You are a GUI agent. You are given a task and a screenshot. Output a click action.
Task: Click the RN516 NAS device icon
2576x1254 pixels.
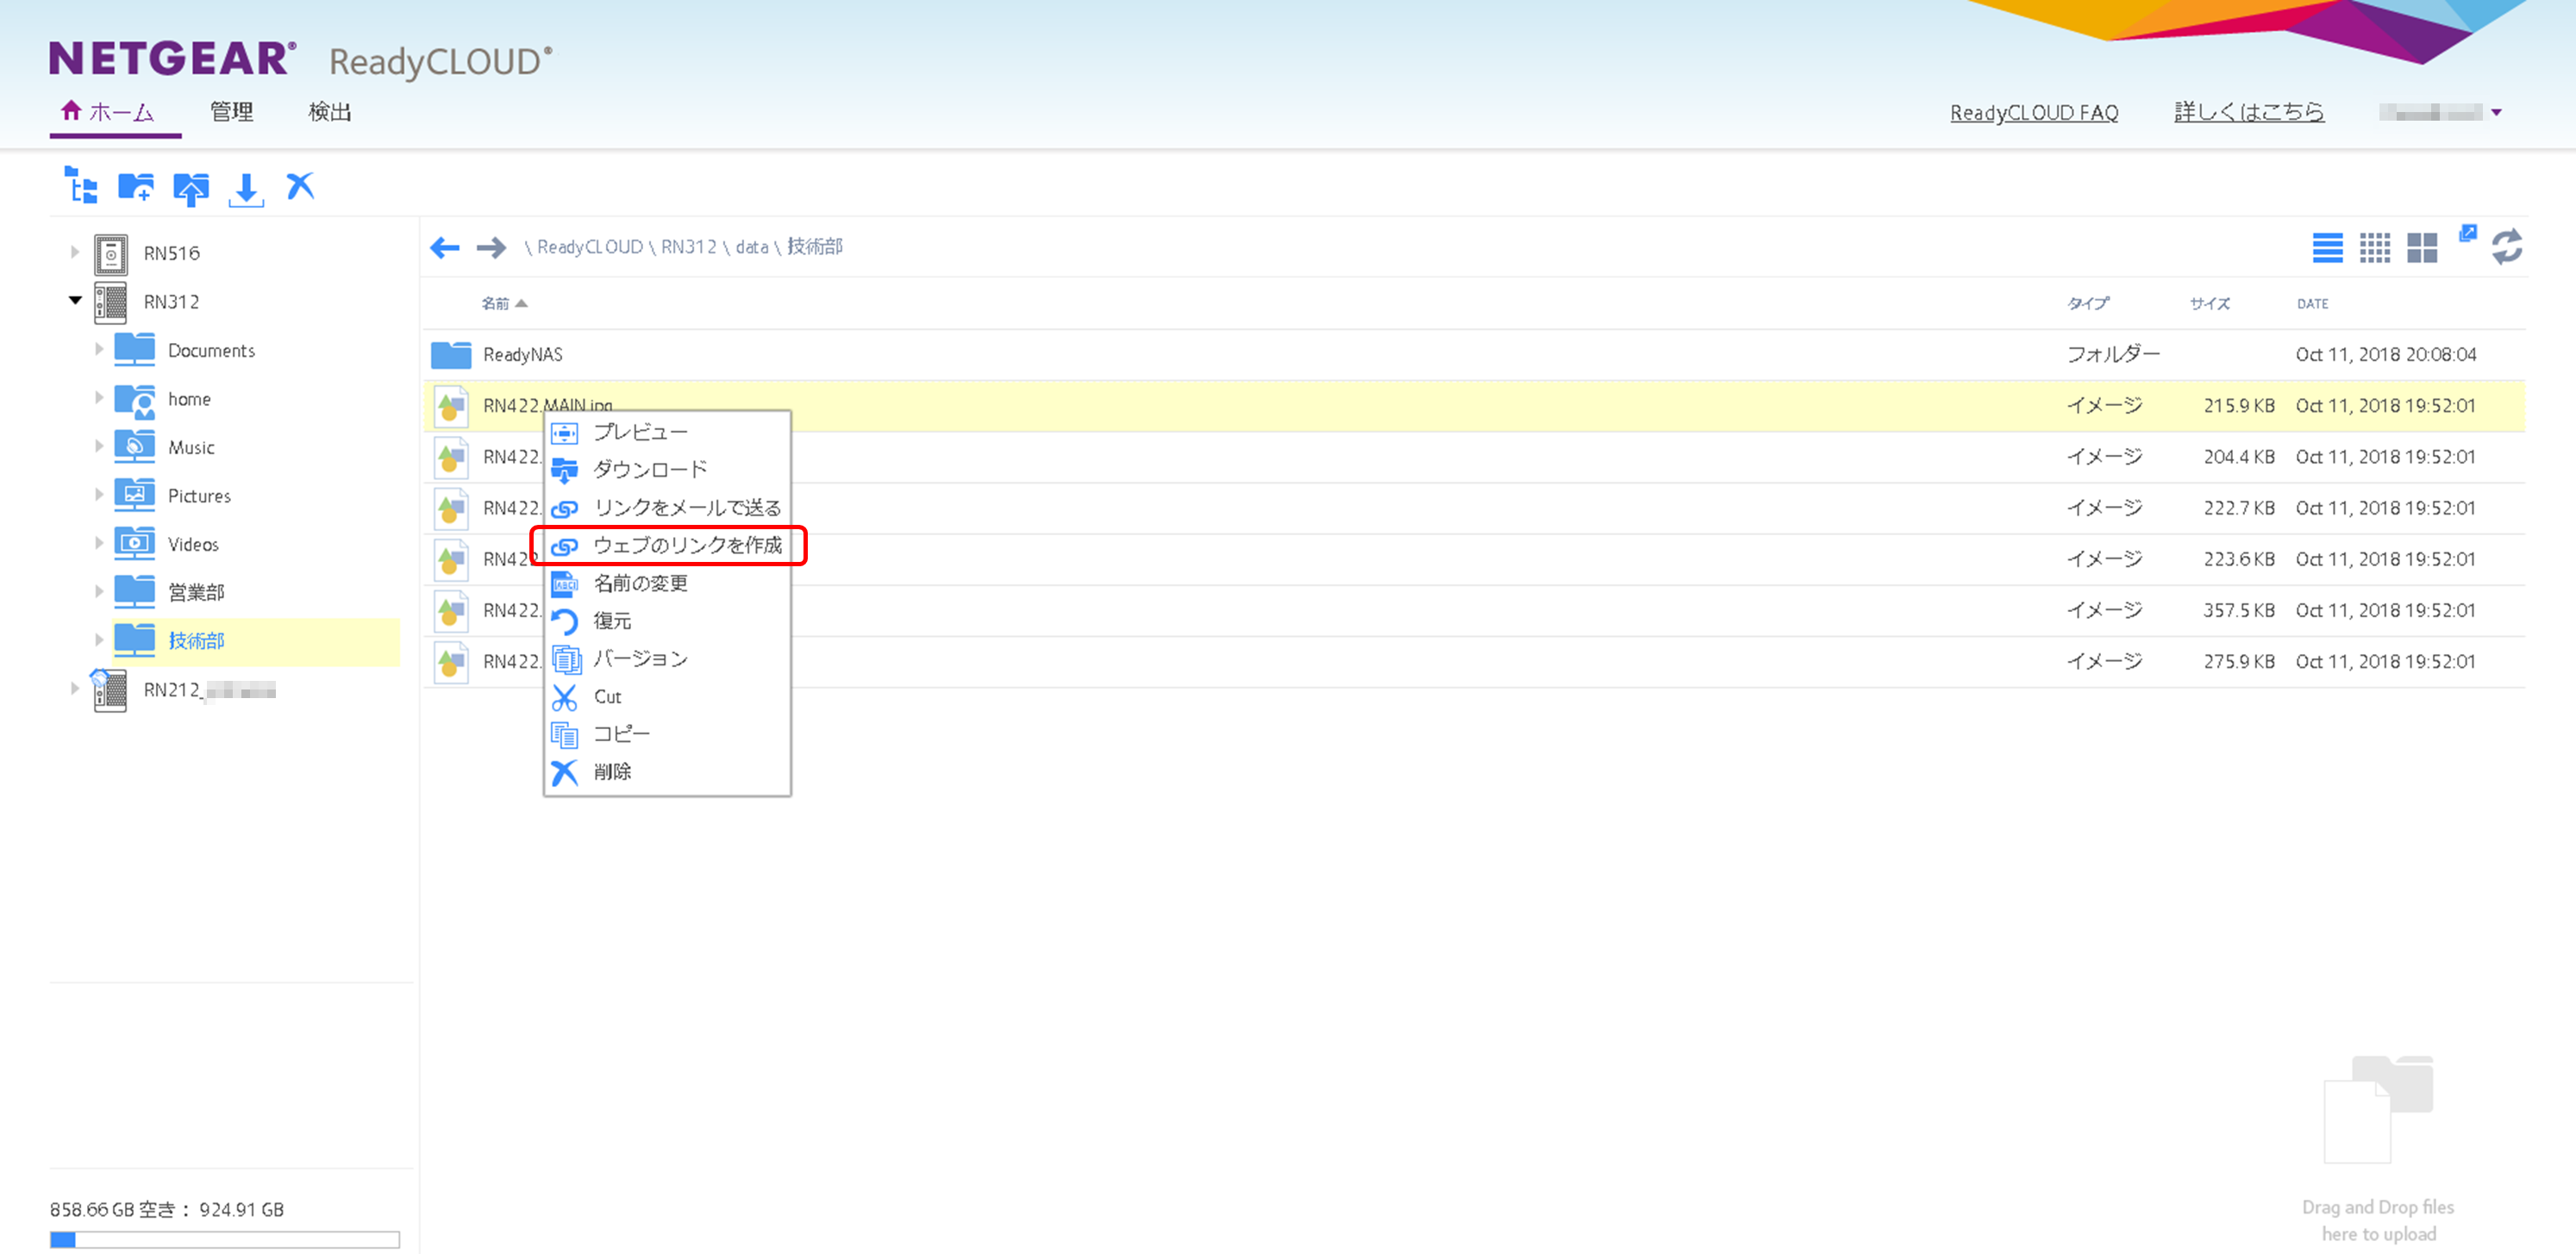coord(111,254)
